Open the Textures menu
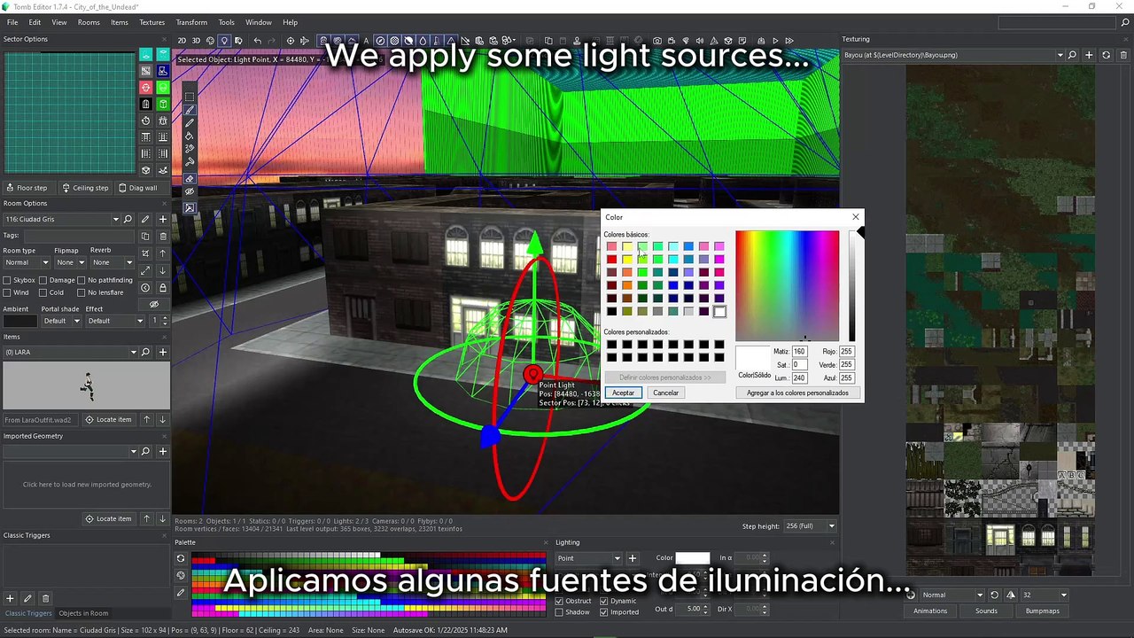Image resolution: width=1134 pixels, height=638 pixels. pos(151,22)
